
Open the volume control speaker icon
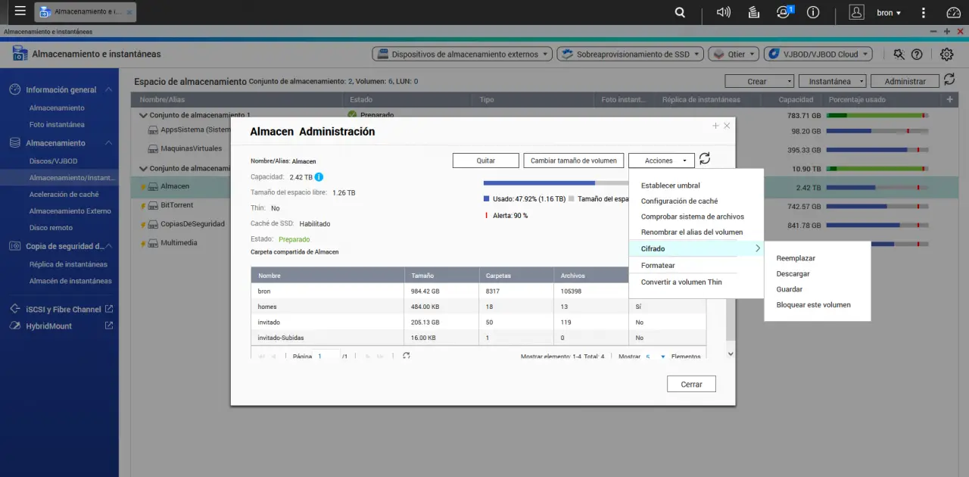point(724,12)
